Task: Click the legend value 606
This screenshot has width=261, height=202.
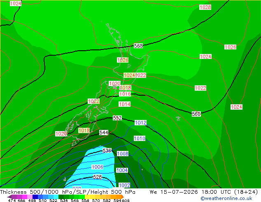Action: click(x=126, y=200)
